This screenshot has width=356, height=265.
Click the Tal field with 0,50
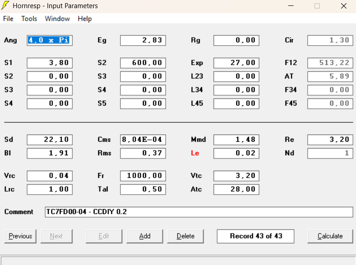[143, 190]
